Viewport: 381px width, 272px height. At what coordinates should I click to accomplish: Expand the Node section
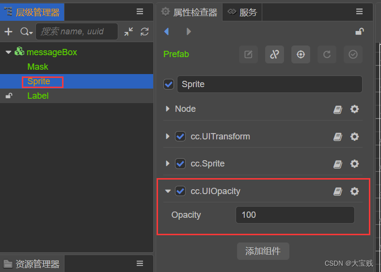pos(168,109)
